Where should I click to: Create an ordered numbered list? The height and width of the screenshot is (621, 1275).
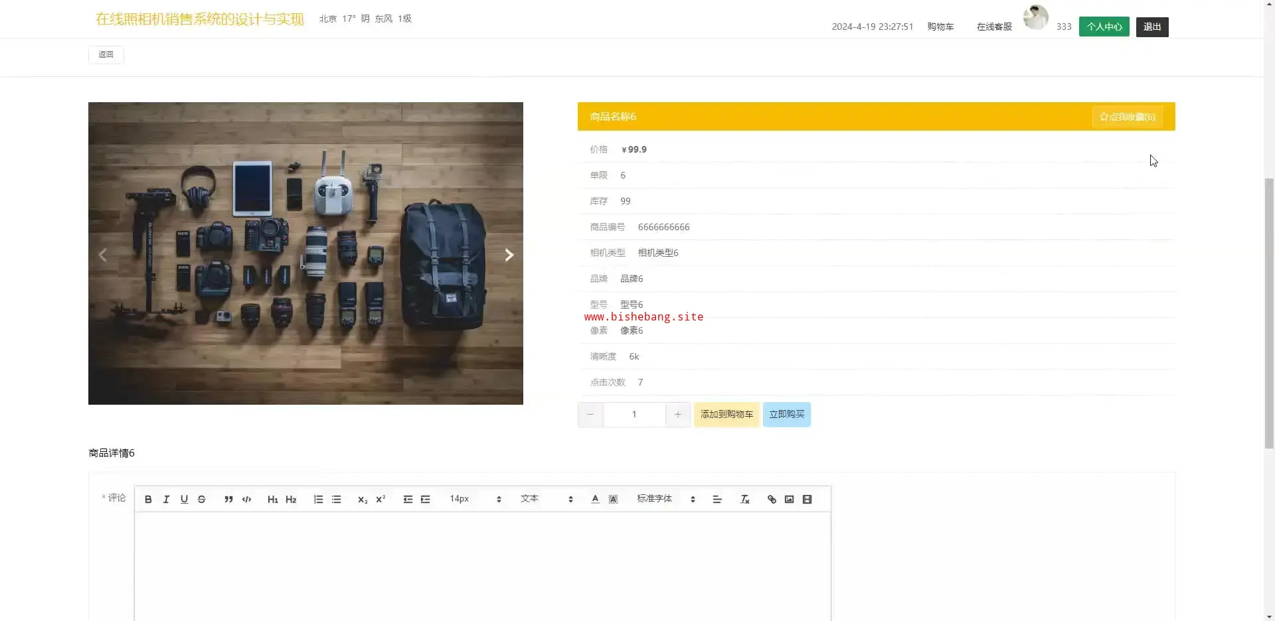(318, 500)
